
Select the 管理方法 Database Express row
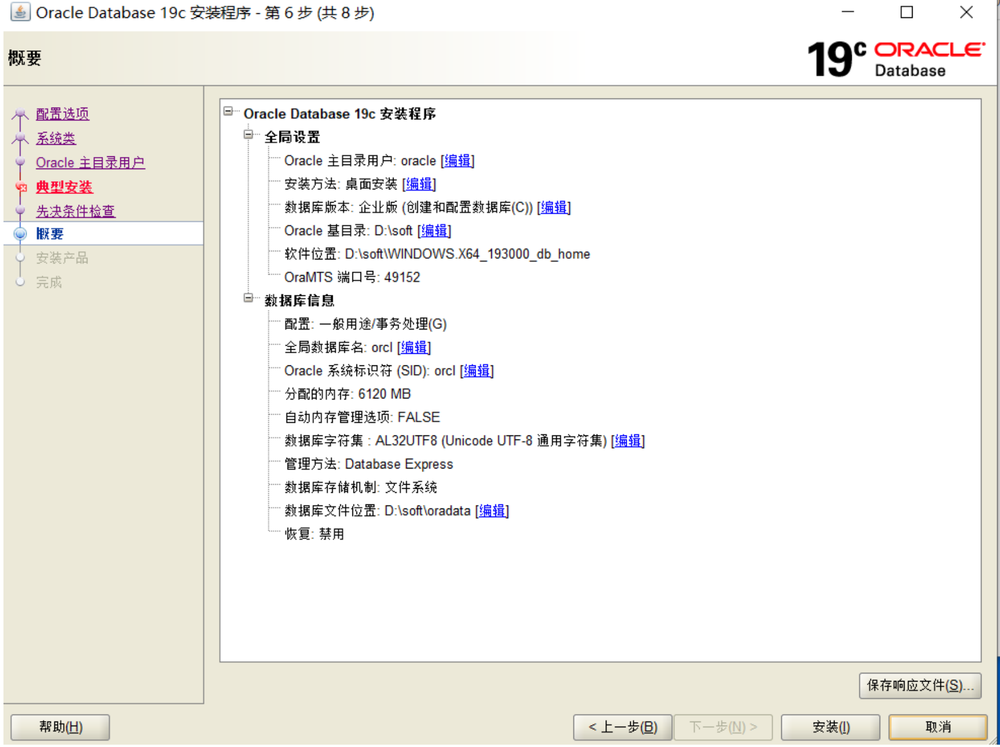tap(369, 464)
